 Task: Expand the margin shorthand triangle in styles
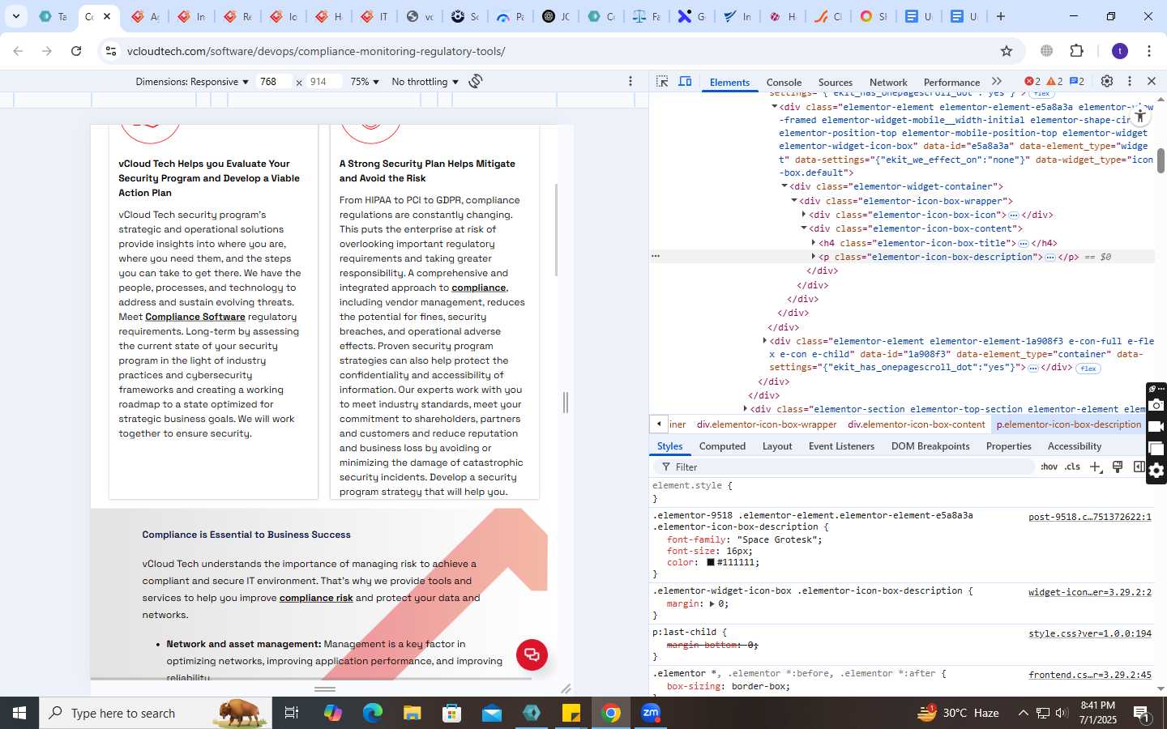click(x=712, y=603)
